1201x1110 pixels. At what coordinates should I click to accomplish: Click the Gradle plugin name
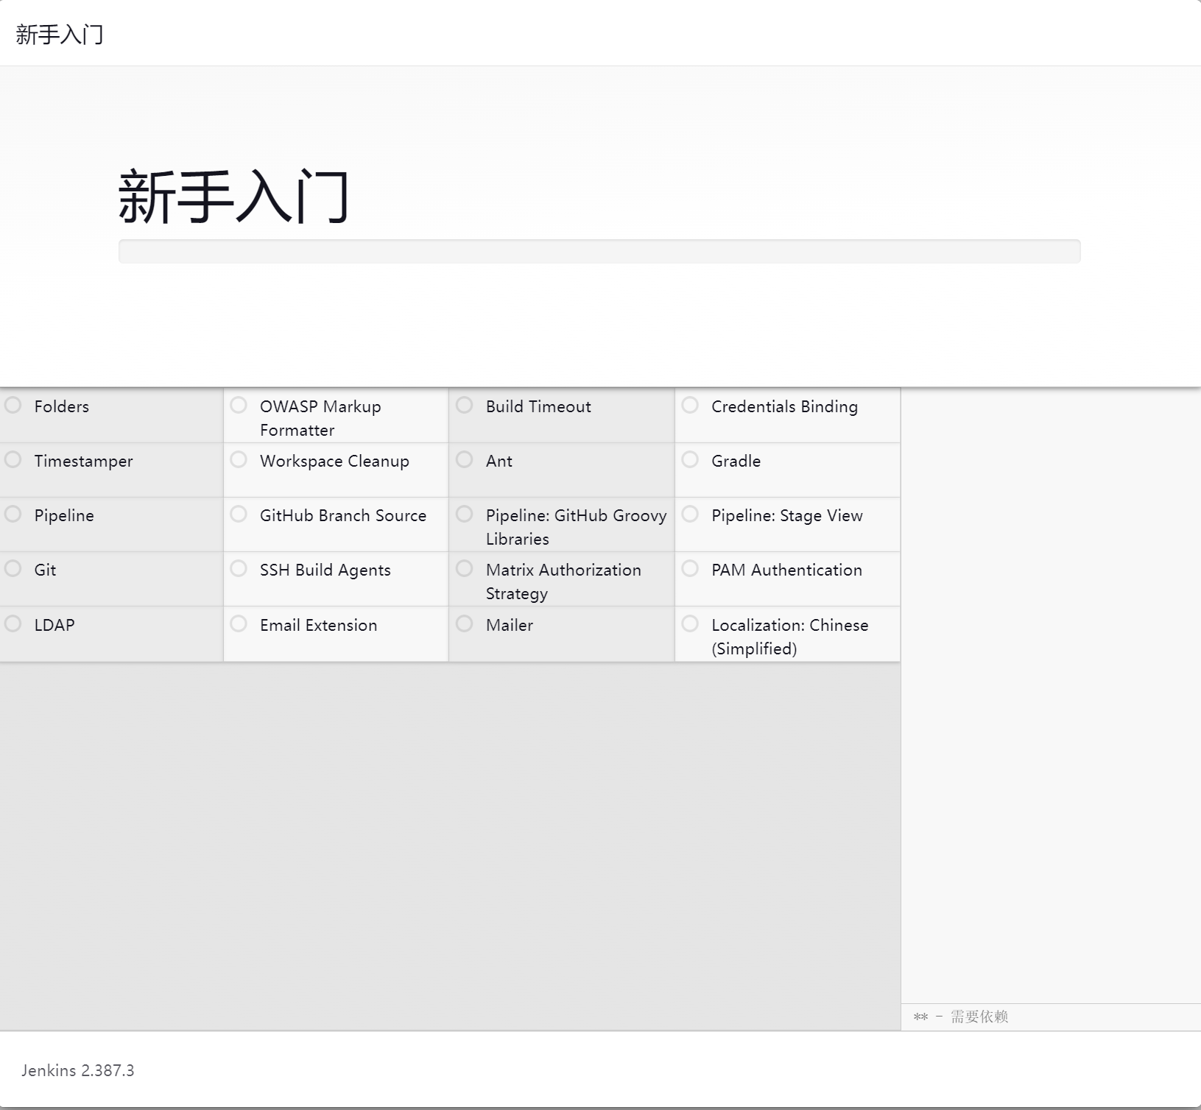(736, 461)
